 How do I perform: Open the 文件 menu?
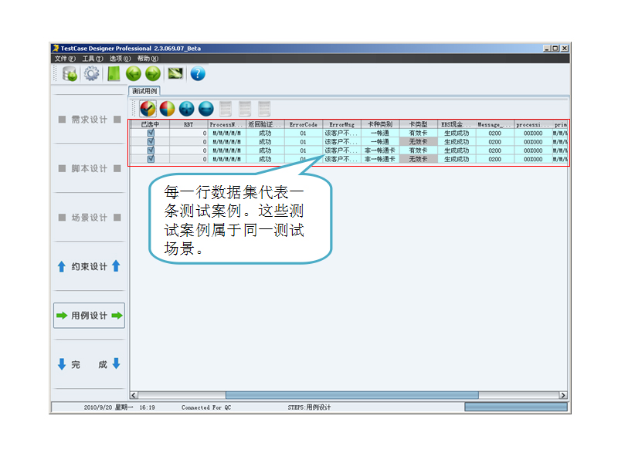[x=65, y=59]
